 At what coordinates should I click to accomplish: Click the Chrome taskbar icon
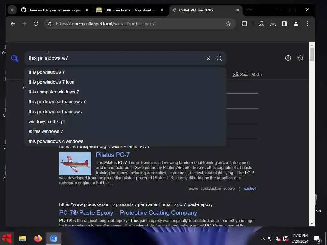[54, 238]
